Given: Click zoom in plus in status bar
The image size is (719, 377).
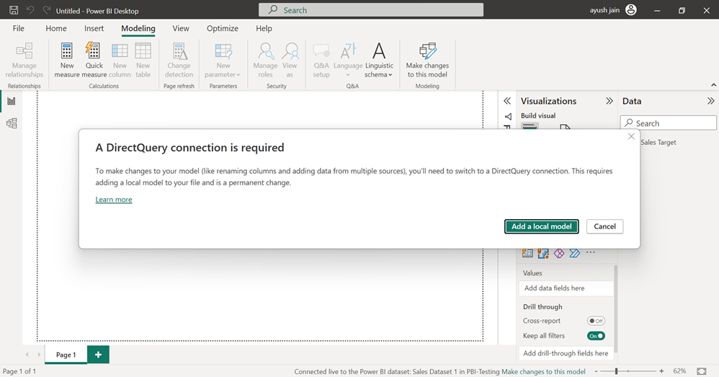Looking at the screenshot, I should pyautogui.click(x=661, y=371).
